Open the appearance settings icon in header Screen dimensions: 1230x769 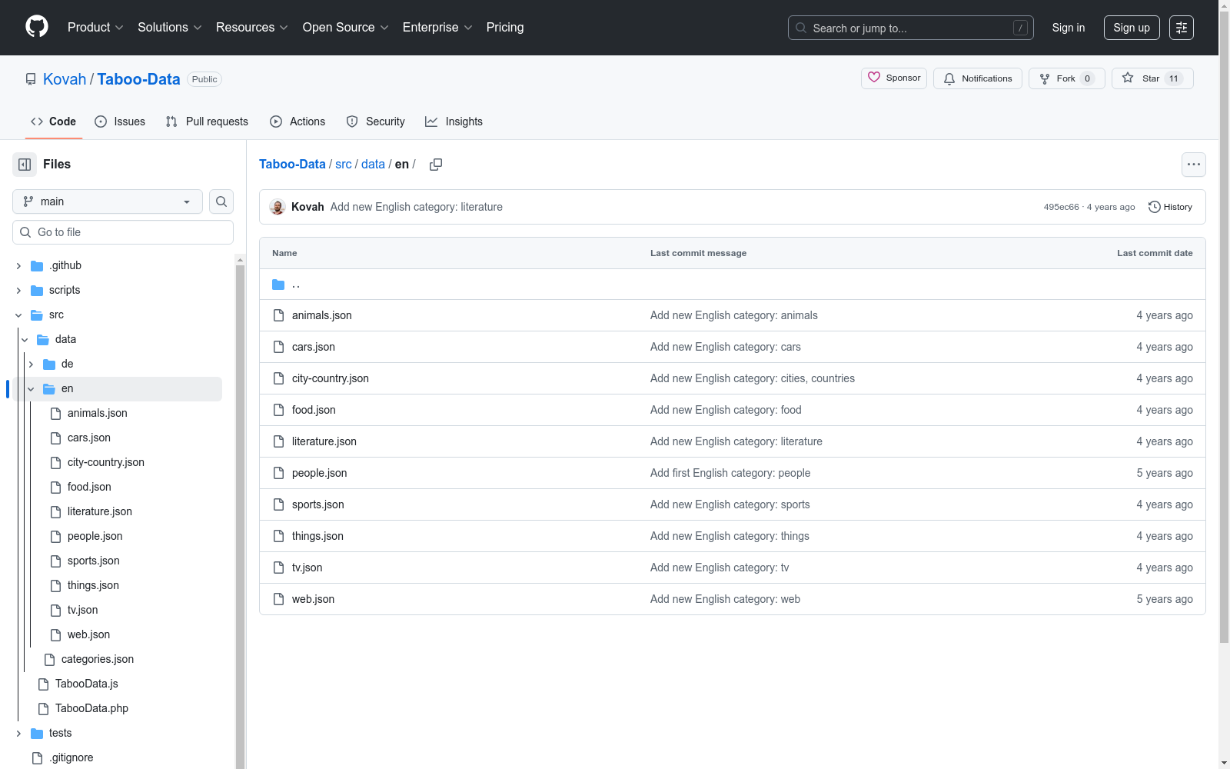[x=1182, y=28]
